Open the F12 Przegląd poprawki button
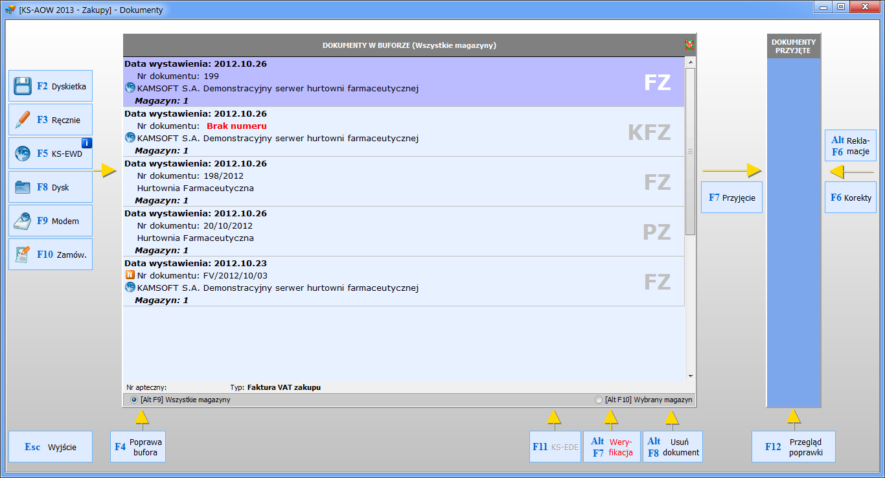Viewport: 885px width, 478px height. (793, 447)
